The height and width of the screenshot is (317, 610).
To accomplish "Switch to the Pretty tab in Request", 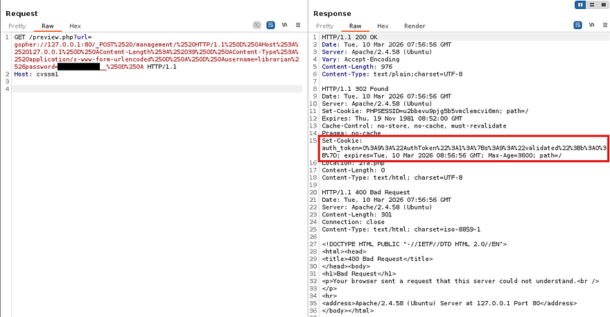I will click(17, 26).
